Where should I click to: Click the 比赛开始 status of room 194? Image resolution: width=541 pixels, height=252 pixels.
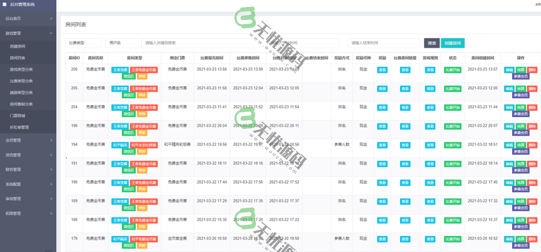[452, 145]
